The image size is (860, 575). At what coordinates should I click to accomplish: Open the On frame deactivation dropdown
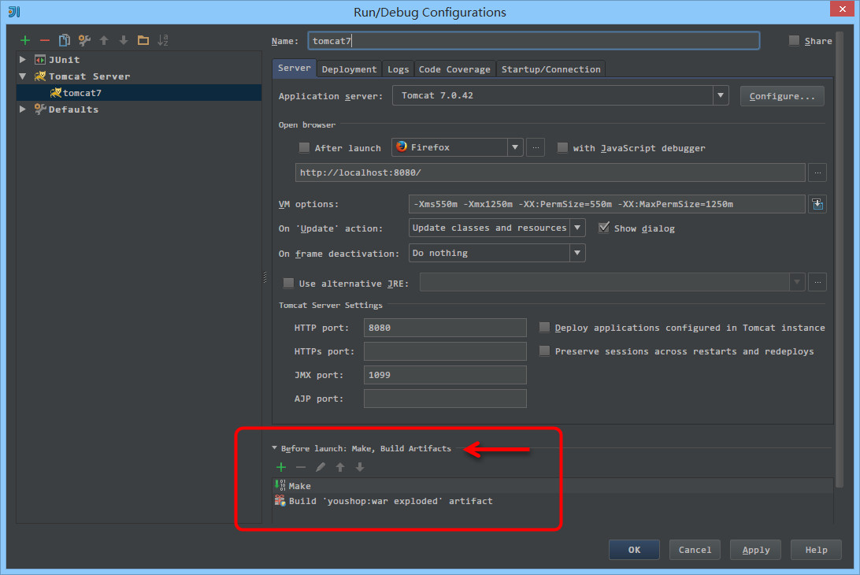click(x=577, y=253)
